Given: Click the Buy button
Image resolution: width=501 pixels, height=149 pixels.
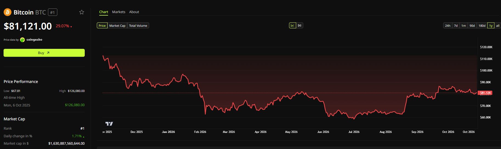Looking at the screenshot, I should tap(44, 53).
